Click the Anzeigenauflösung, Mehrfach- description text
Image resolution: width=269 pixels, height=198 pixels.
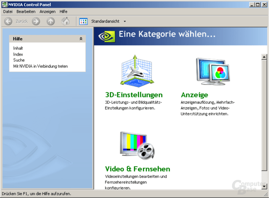coord(208,108)
